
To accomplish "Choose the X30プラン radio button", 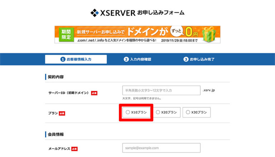I will click(x=188, y=112).
